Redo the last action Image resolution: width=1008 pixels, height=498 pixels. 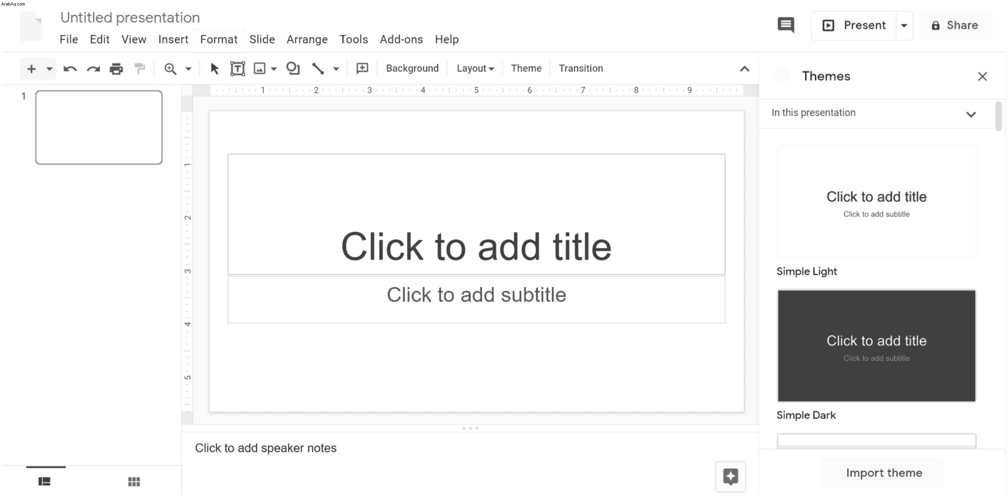pos(93,69)
